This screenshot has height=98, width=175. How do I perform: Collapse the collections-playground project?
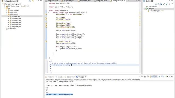[3, 4]
